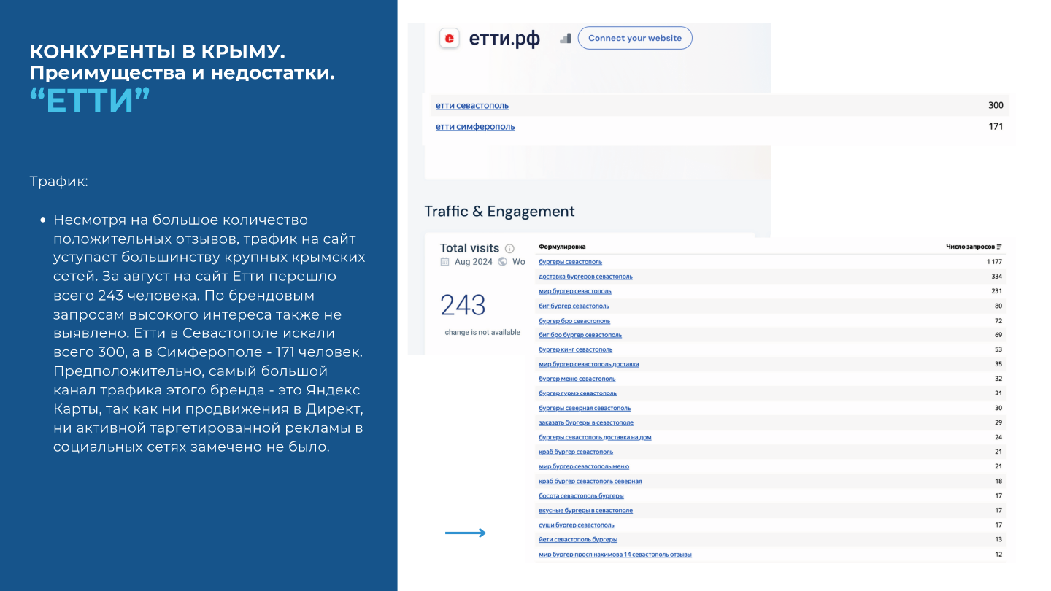Click the blue arrow pointing right

coord(465,533)
